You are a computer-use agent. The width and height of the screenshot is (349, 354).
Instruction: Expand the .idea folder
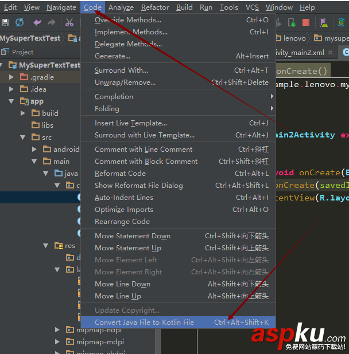[x=11, y=89]
